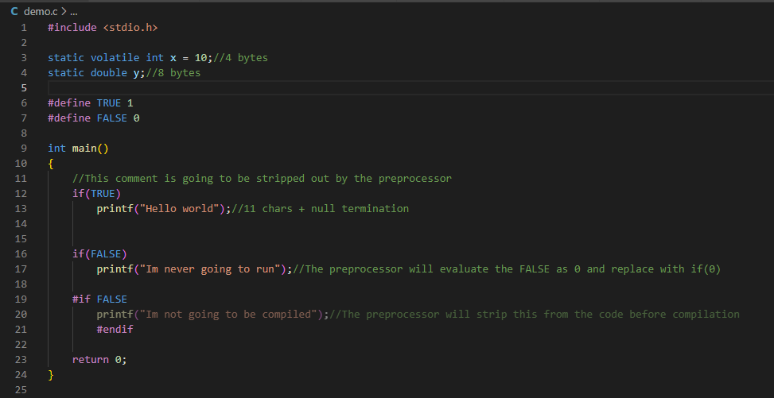
Task: Click the TRUE macro in #define line 6
Action: point(109,103)
